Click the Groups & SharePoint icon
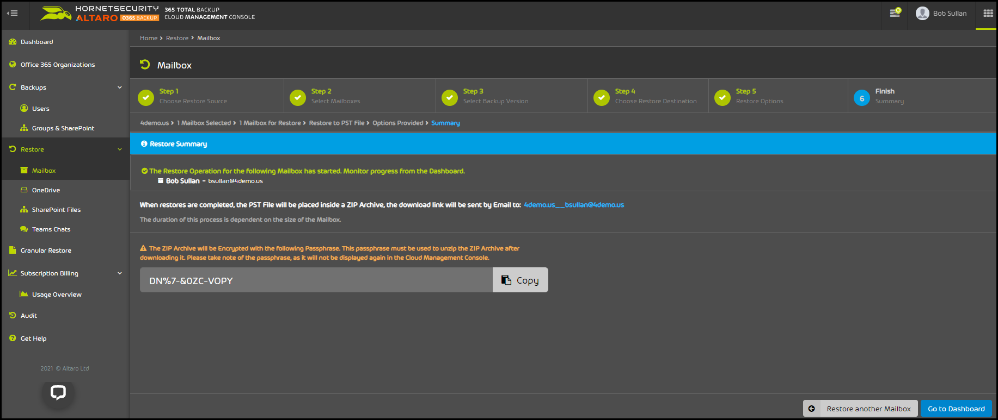The image size is (998, 420). click(x=24, y=128)
